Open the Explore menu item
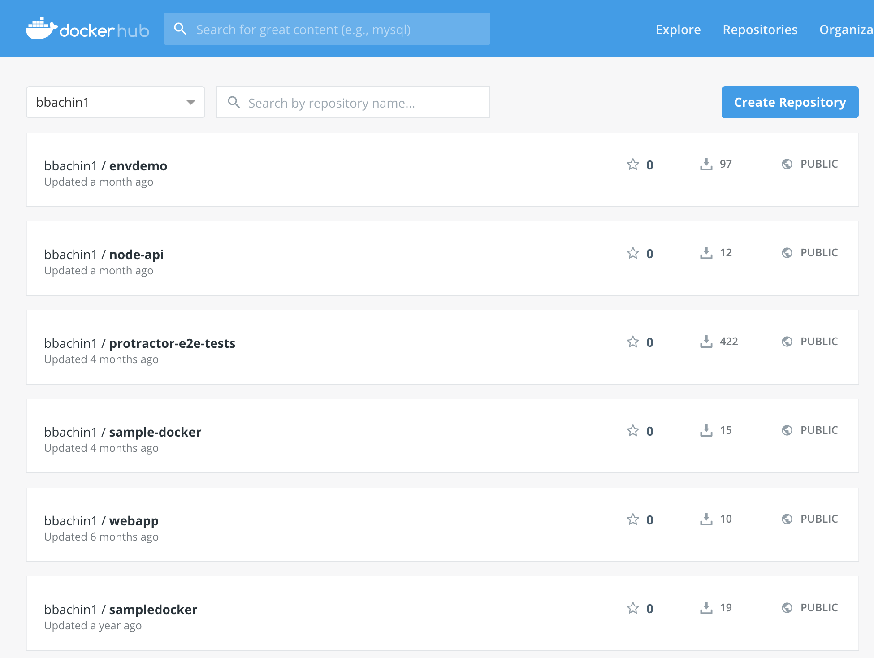874x658 pixels. (678, 30)
